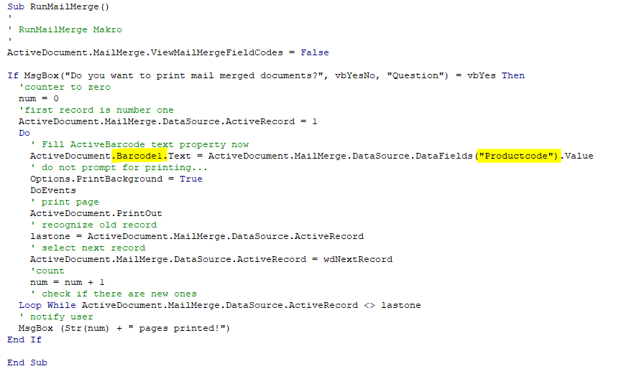Image resolution: width=629 pixels, height=379 pixels.
Task: Click the highlighted "Productcode" string
Action: pyautogui.click(x=518, y=156)
